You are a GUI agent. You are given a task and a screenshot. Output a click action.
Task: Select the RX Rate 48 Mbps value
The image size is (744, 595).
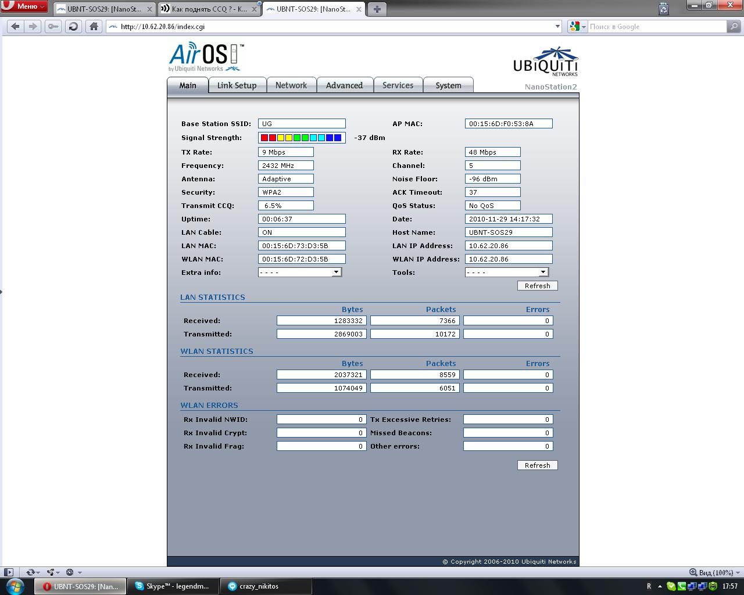click(493, 152)
